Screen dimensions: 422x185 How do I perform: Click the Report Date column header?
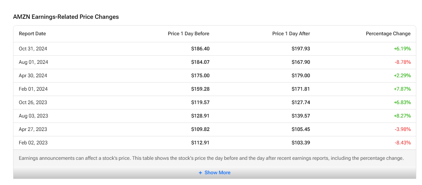[x=32, y=34]
